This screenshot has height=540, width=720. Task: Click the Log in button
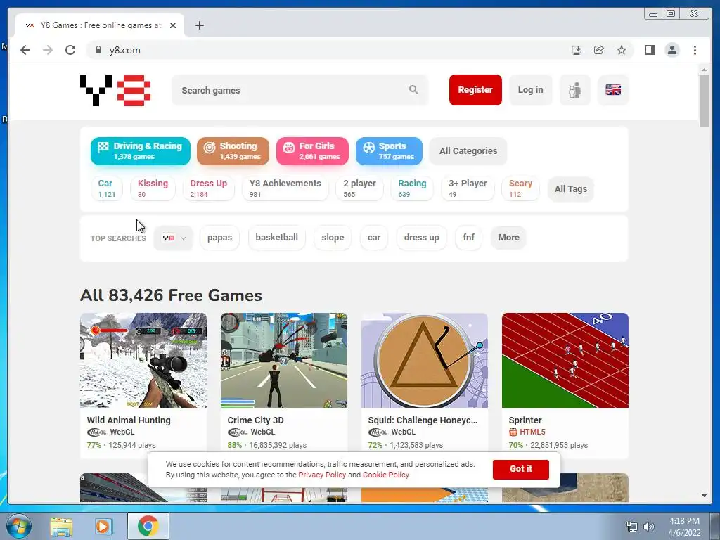[530, 90]
